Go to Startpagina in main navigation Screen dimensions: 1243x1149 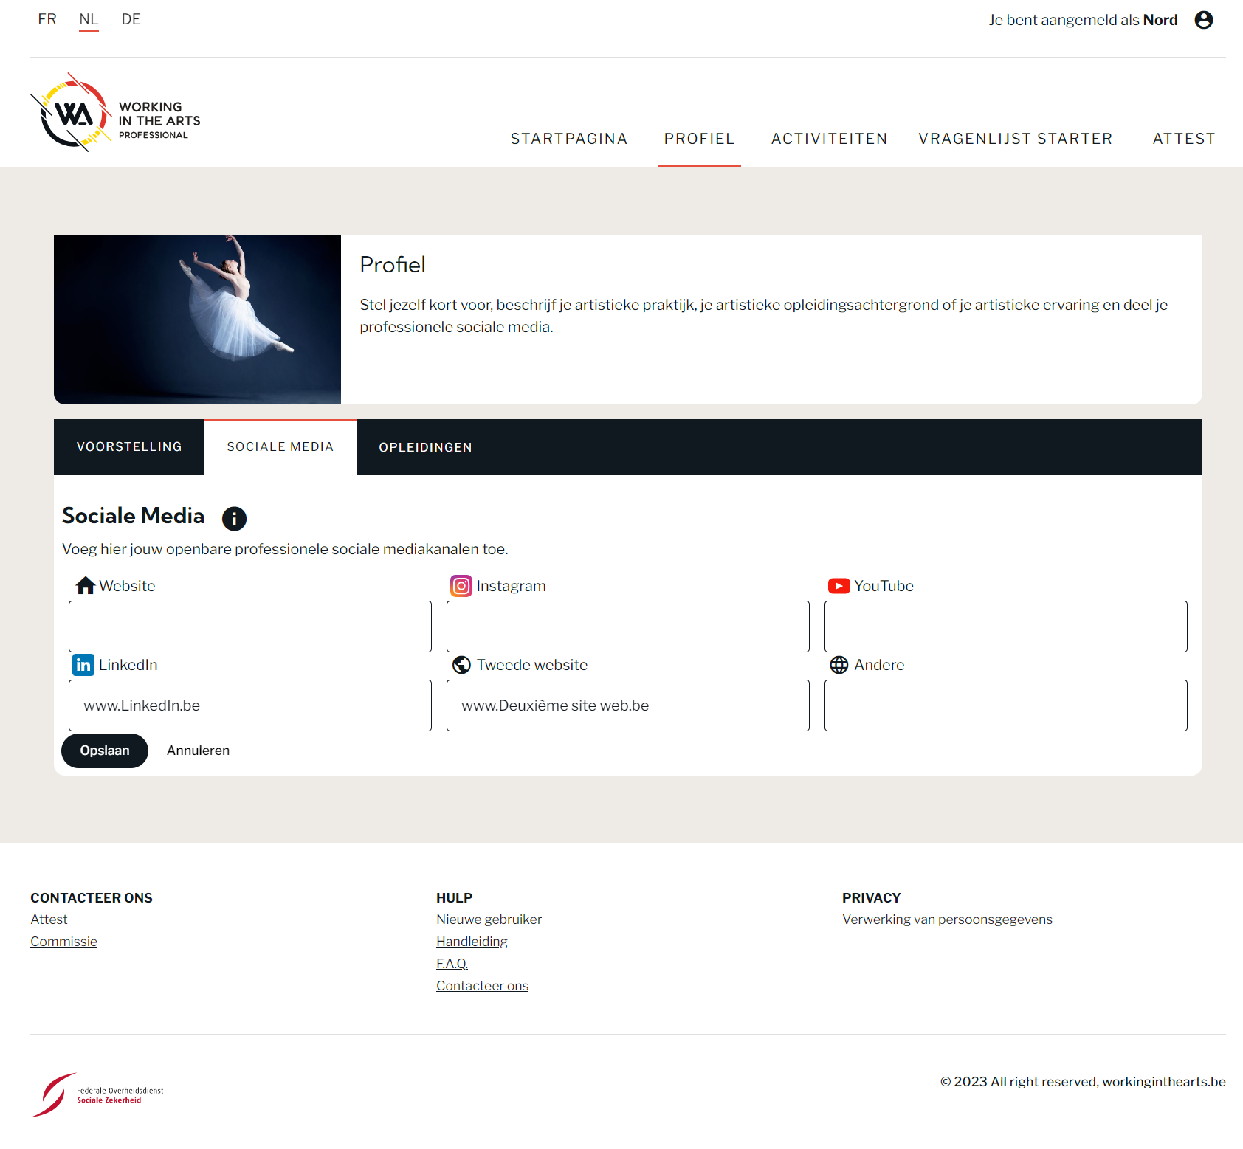569,139
